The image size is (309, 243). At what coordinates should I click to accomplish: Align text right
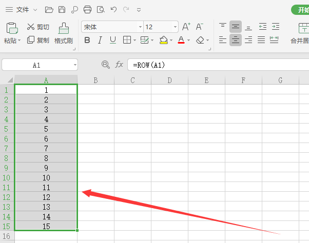pos(248,40)
